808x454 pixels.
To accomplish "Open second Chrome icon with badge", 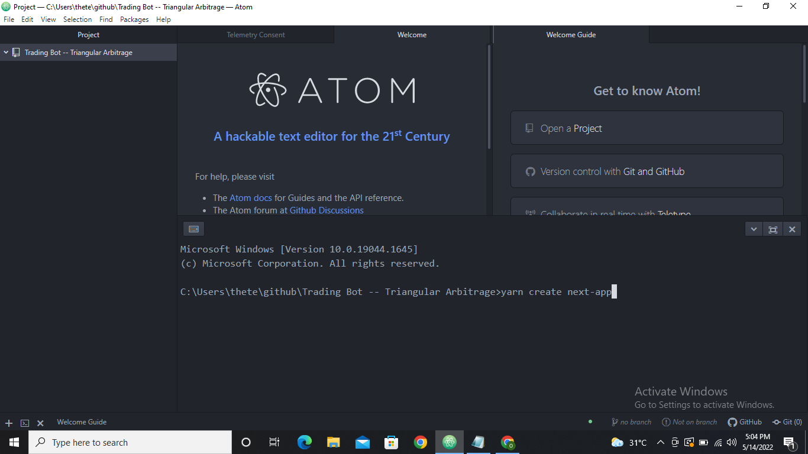I will tap(508, 442).
